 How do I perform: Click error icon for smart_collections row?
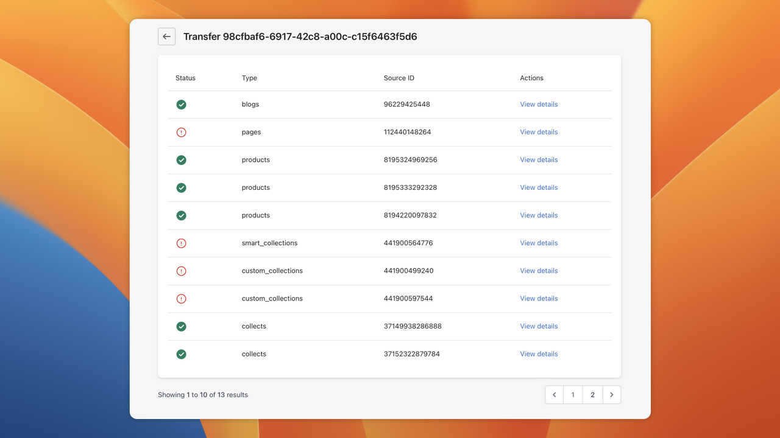coord(181,243)
